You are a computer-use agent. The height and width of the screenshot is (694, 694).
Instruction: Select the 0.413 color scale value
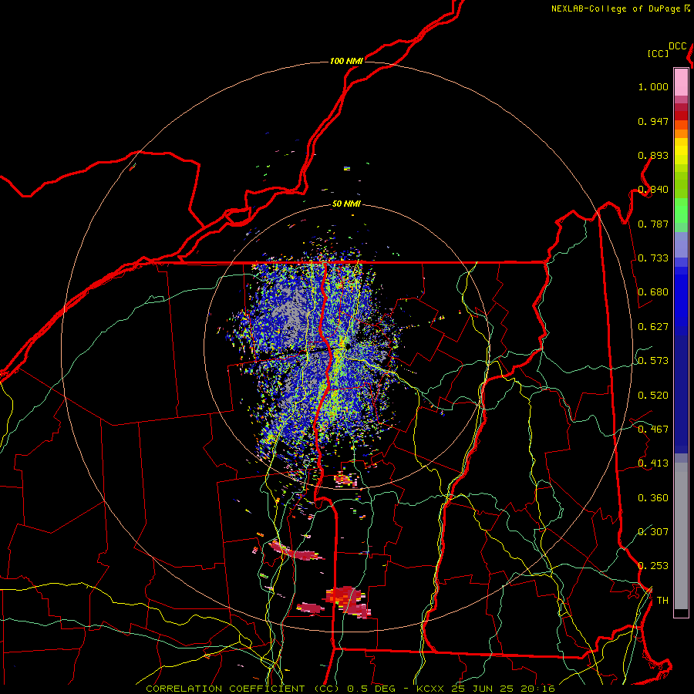pos(653,463)
